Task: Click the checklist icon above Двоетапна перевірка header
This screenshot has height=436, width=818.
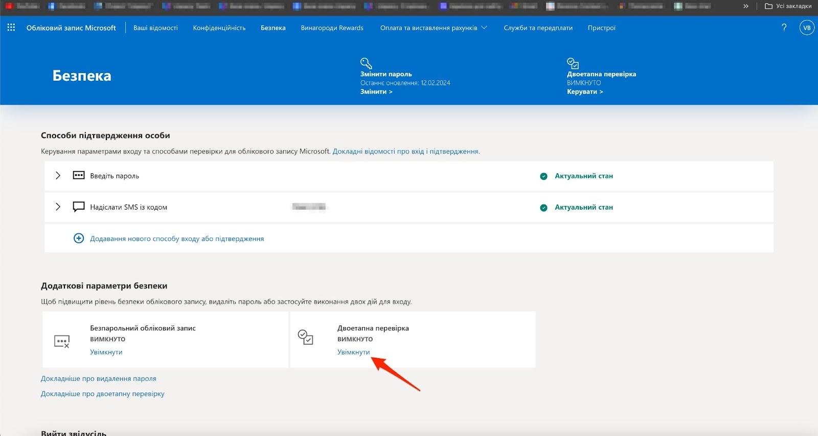Action: pos(573,63)
